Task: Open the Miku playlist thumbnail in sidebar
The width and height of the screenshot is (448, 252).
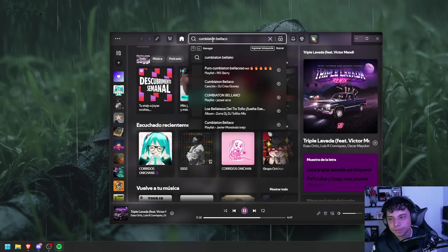Action: (x=119, y=90)
